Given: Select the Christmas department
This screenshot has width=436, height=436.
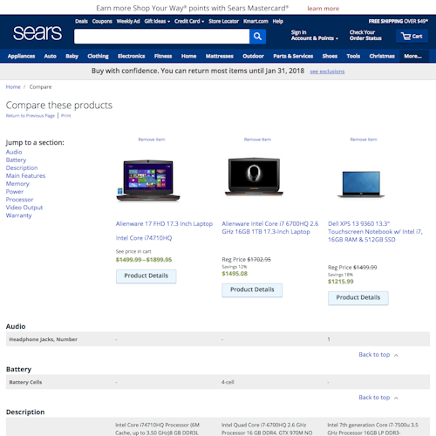Looking at the screenshot, I should tap(382, 56).
